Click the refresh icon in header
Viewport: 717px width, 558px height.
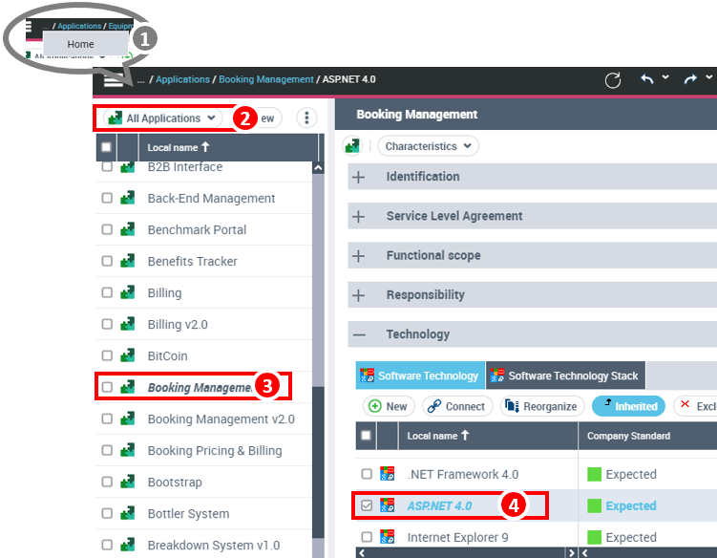click(613, 80)
